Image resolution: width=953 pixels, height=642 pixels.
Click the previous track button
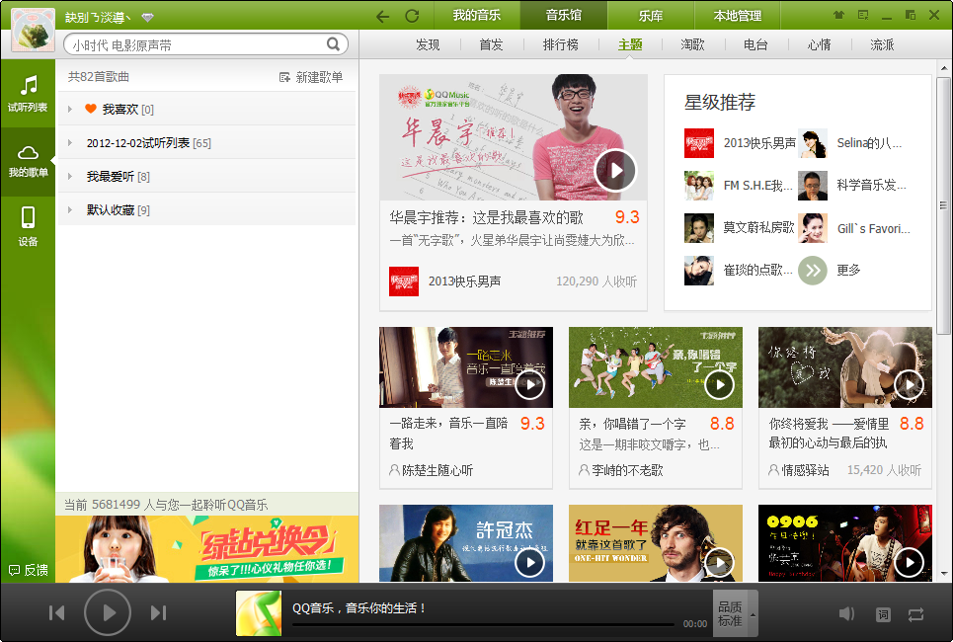coord(56,612)
